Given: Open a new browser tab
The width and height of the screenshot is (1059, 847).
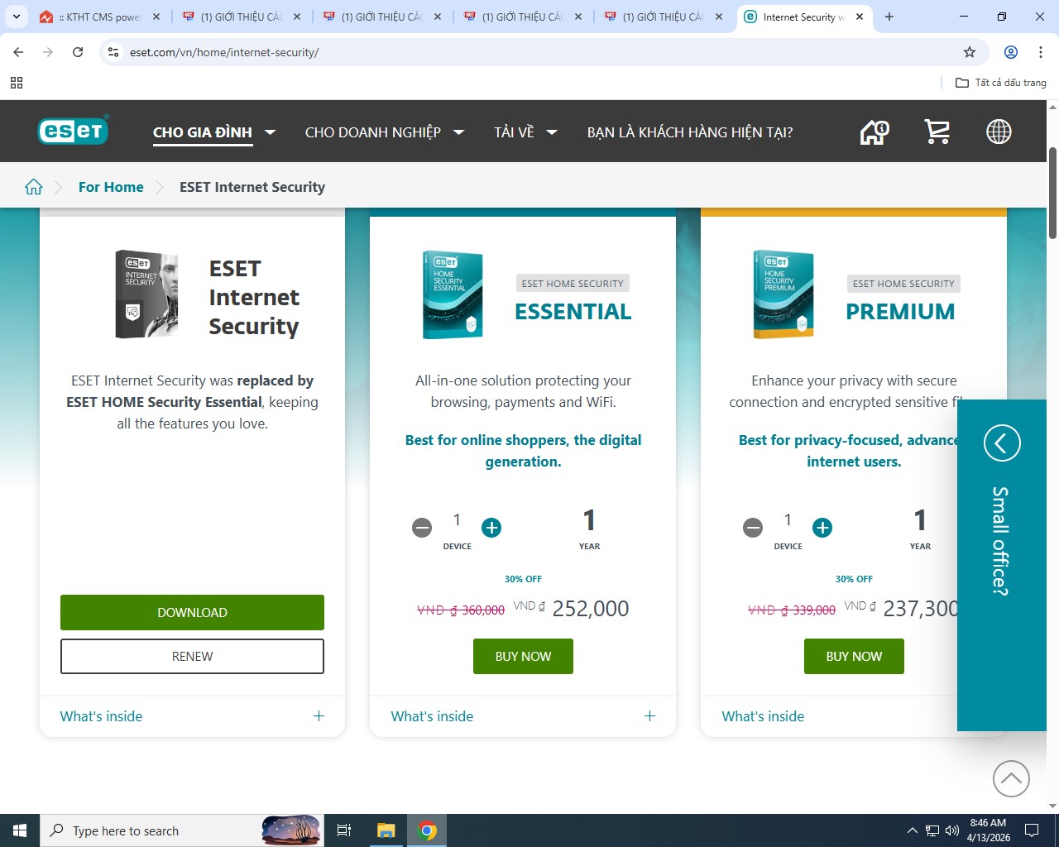Looking at the screenshot, I should point(889,17).
